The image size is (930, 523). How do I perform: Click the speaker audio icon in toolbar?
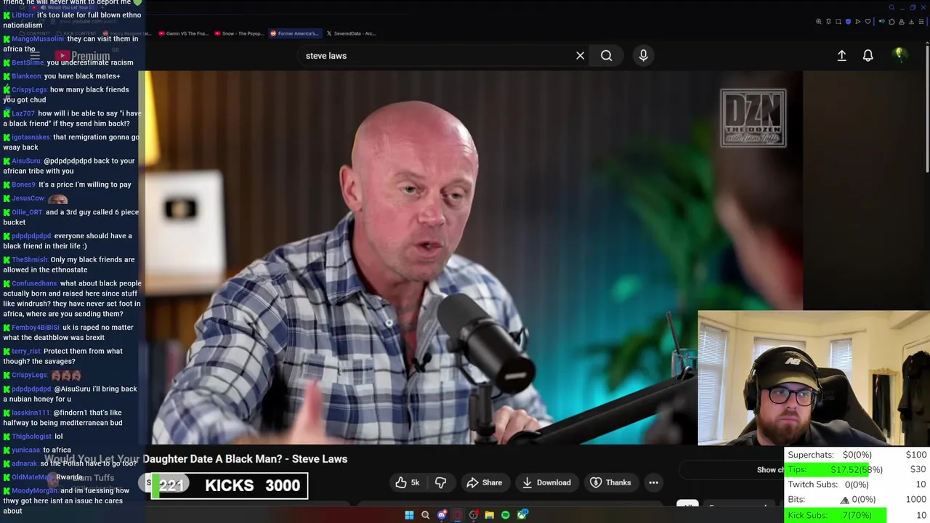[x=882, y=21]
